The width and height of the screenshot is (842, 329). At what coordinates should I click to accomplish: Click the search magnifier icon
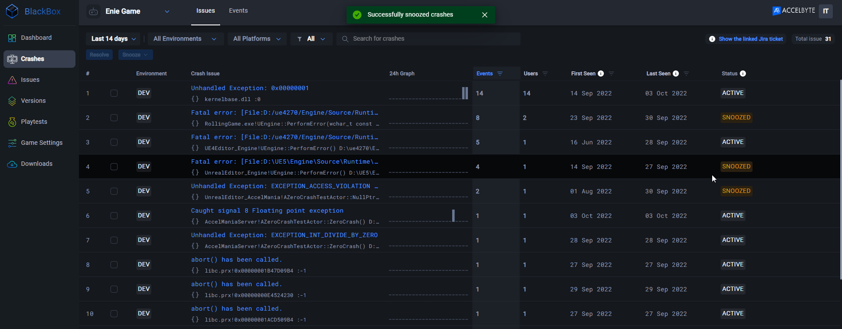click(345, 39)
